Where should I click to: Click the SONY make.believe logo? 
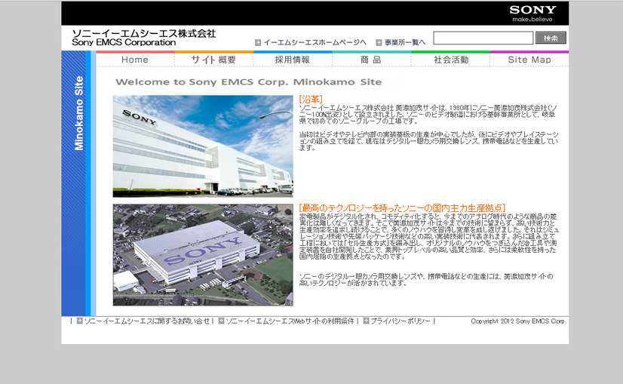(x=532, y=14)
